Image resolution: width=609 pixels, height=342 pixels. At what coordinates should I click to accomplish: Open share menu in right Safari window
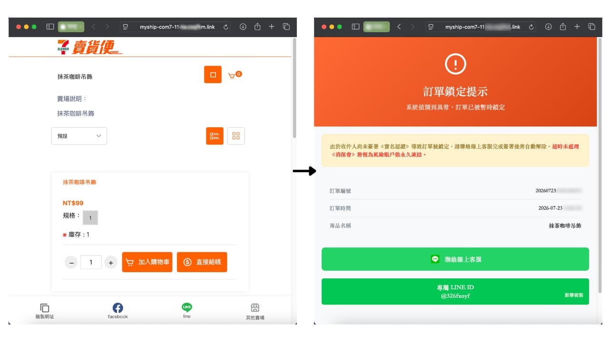(x=563, y=27)
